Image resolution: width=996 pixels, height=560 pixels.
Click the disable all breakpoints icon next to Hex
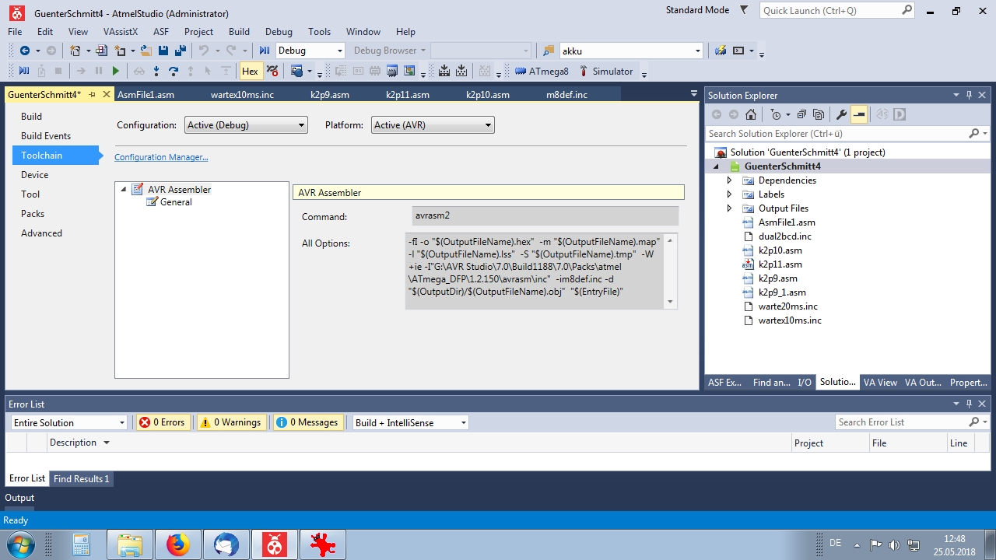coord(272,71)
